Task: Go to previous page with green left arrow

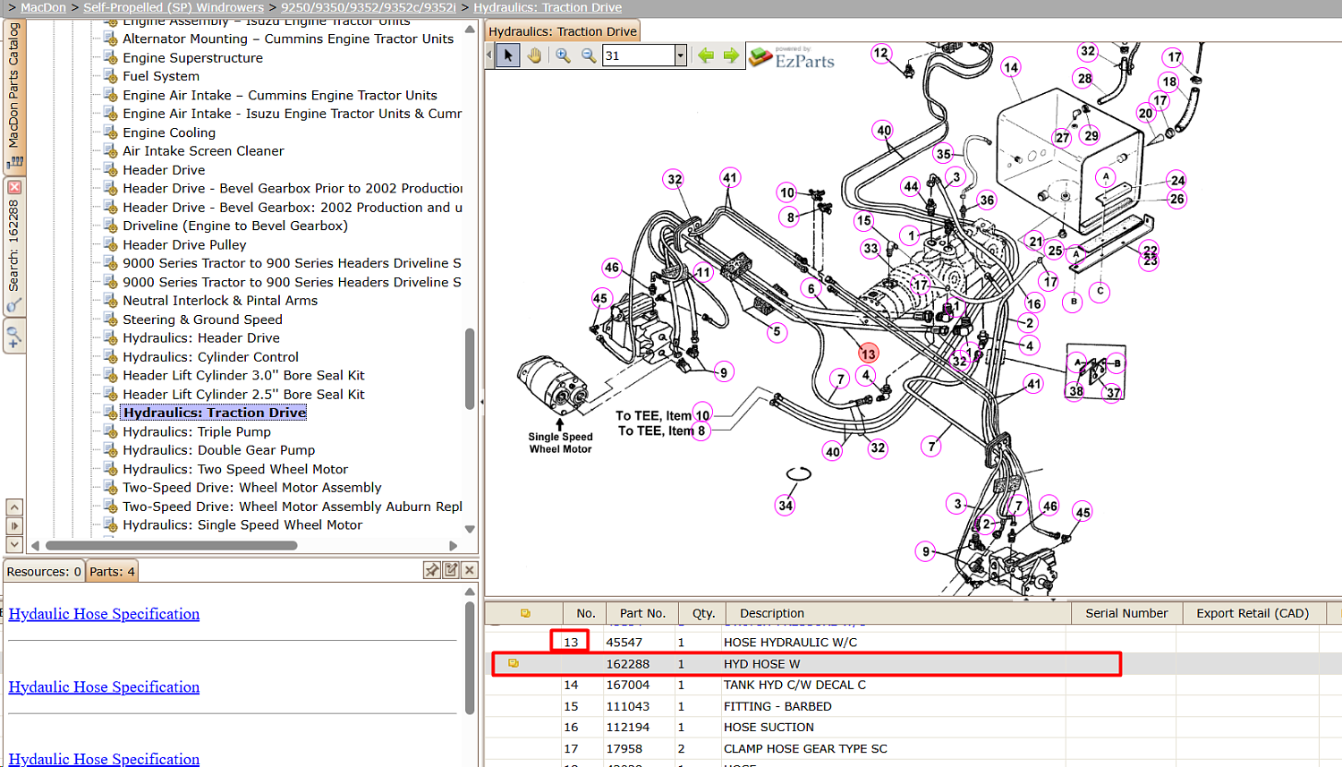Action: (x=706, y=55)
